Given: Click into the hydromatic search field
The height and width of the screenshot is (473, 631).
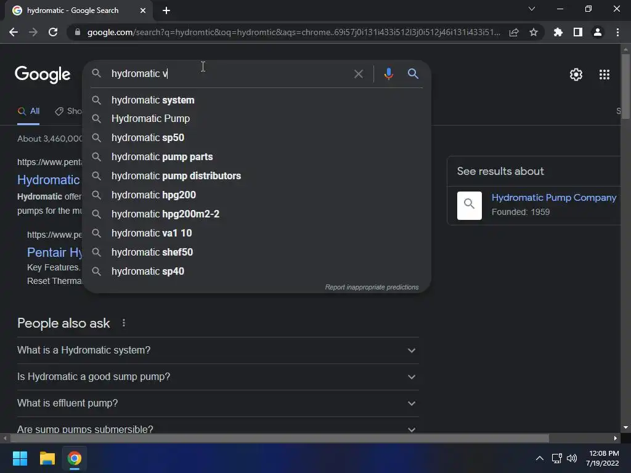Looking at the screenshot, I should pos(229,74).
